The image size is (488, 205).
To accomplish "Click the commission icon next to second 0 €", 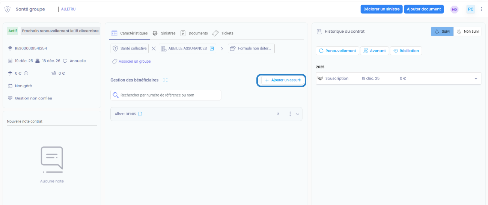I will click(x=54, y=73).
